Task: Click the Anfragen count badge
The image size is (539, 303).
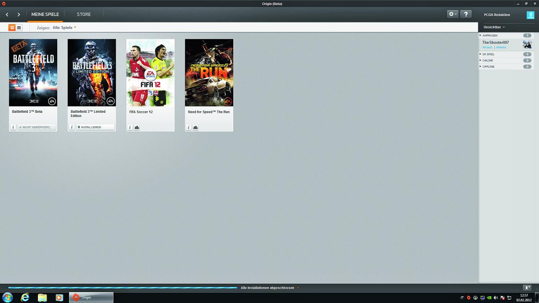Action: pos(527,35)
